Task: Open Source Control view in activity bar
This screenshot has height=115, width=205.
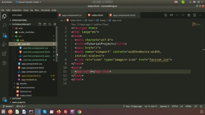Action: [4, 35]
